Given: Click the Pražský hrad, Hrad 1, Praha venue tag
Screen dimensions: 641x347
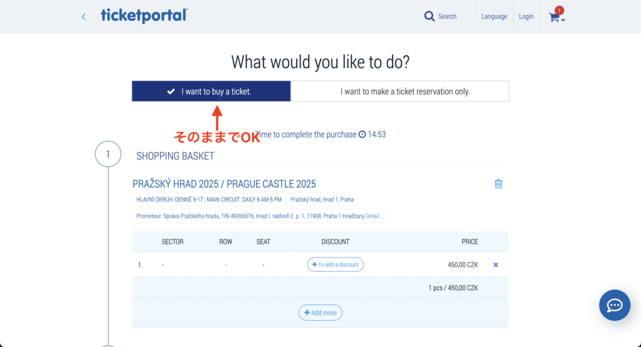Looking at the screenshot, I should (322, 199).
